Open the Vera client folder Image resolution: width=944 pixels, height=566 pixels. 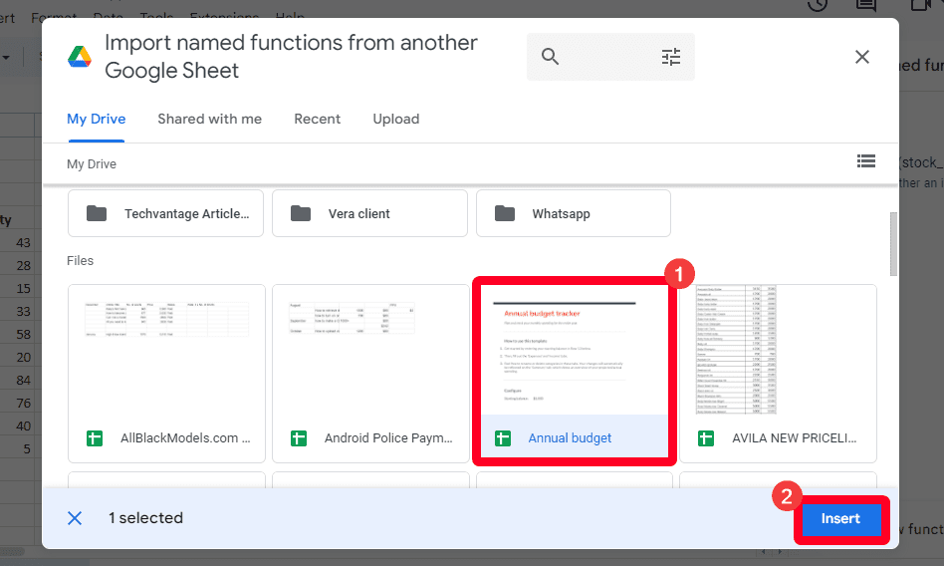[369, 213]
